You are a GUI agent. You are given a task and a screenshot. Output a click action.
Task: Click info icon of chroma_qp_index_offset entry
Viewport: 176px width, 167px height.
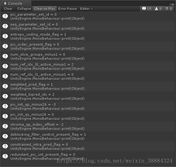point(5,126)
